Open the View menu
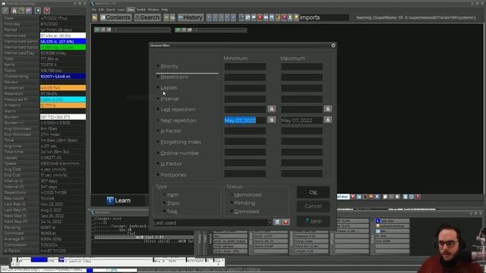The image size is (486, 273). pyautogui.click(x=131, y=10)
